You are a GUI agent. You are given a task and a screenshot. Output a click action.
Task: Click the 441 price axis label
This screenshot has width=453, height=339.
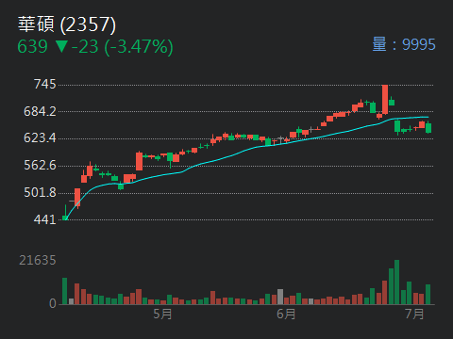click(x=45, y=219)
